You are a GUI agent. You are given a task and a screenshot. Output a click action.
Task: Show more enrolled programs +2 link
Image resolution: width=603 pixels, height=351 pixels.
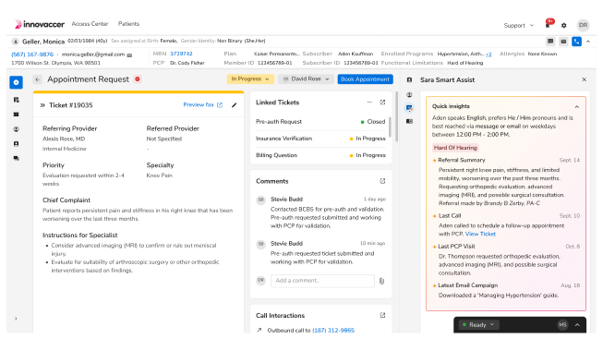pyautogui.click(x=488, y=54)
